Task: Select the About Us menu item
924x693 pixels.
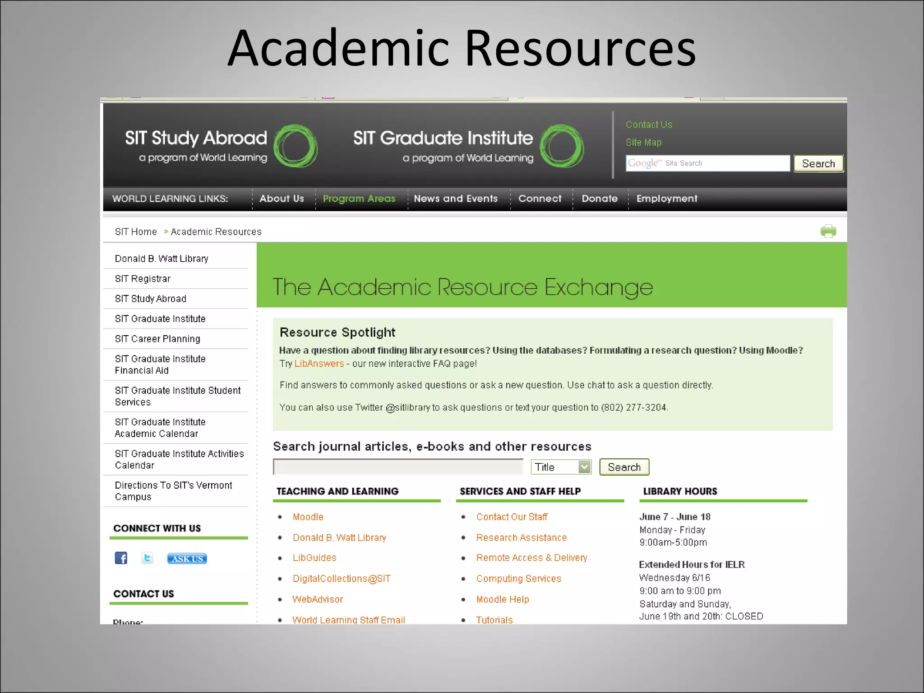Action: pos(282,199)
